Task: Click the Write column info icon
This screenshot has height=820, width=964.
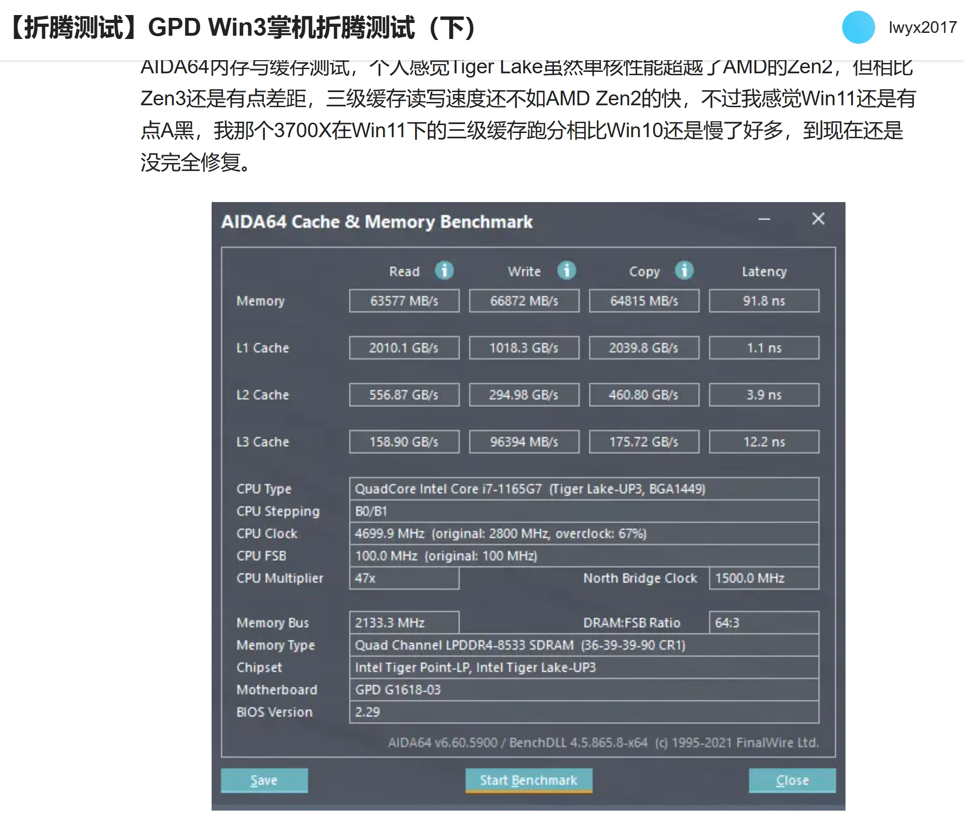Action: 567,271
